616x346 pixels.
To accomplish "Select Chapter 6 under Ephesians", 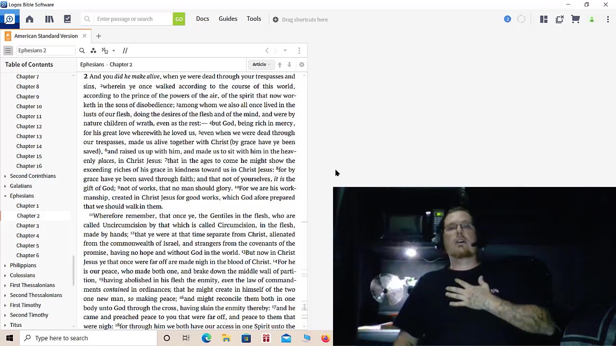I will tap(28, 256).
